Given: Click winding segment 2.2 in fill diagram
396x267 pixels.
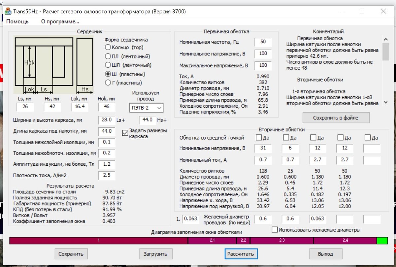Looking at the screenshot, I should tap(244, 241).
